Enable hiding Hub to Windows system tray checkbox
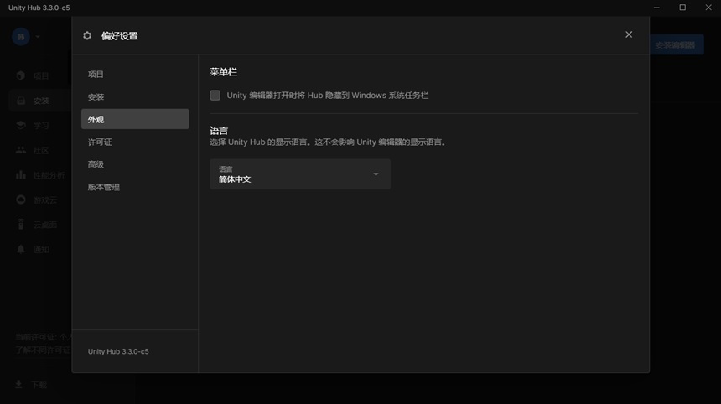 point(215,96)
